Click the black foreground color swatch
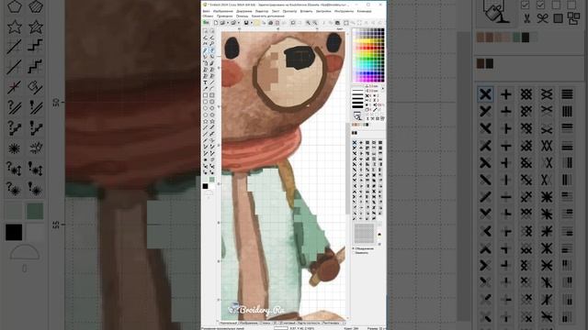Image resolution: width=588 pixels, height=330 pixels. point(205,186)
